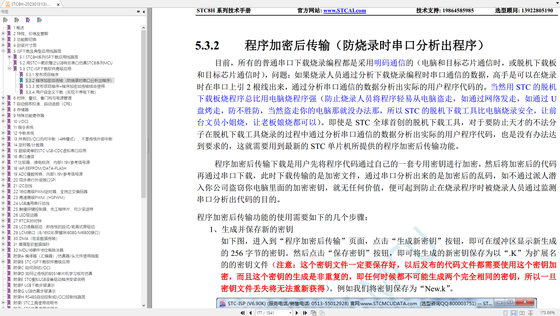Open the bookmark options dropdown icon
The height and width of the screenshot is (316, 560).
click(39, 20)
